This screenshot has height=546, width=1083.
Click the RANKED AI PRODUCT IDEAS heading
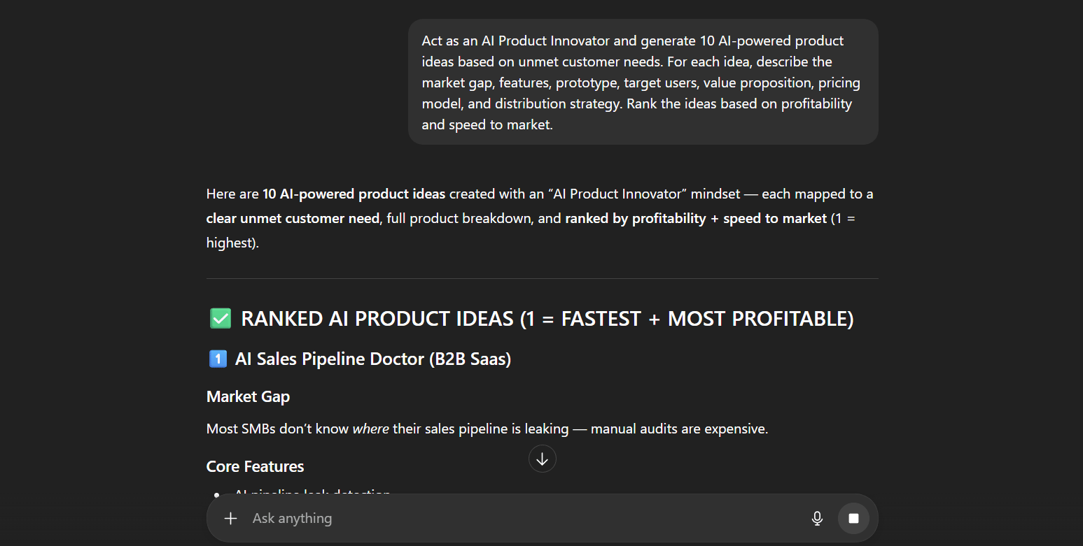[547, 319]
